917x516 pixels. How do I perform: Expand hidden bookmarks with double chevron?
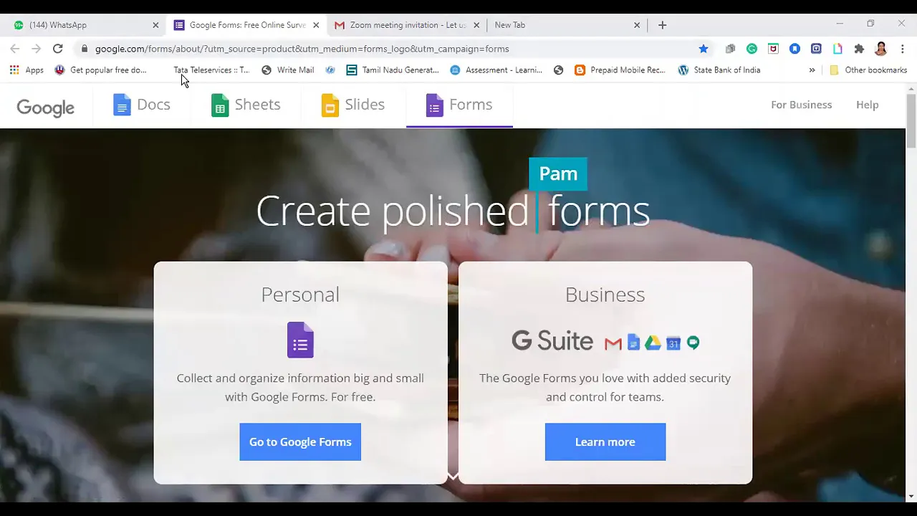[x=812, y=70]
